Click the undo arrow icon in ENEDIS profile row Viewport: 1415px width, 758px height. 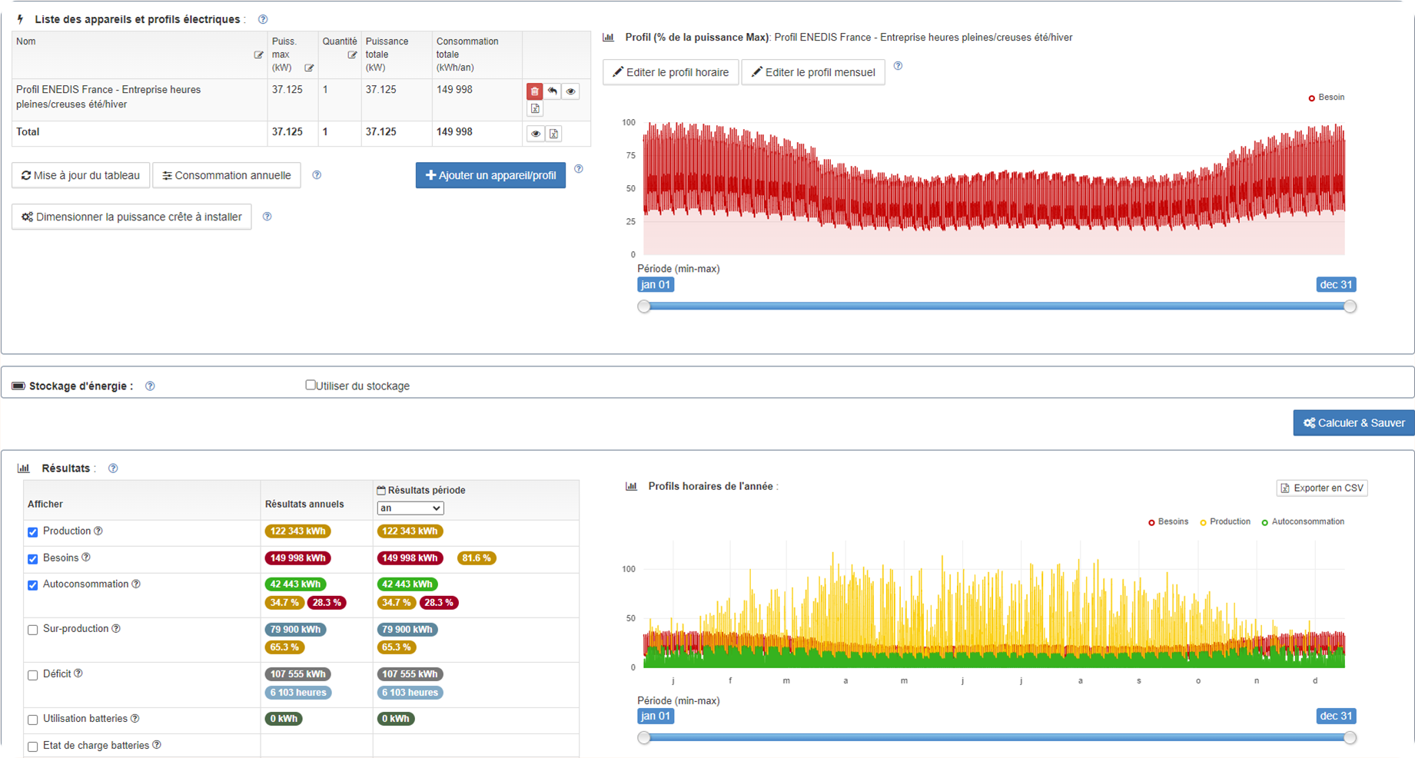pyautogui.click(x=553, y=91)
